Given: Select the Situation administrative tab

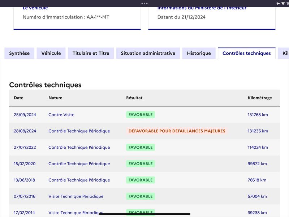Looking at the screenshot, I should point(148,53).
